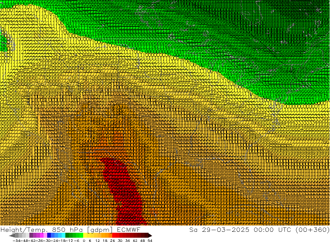Click the '850' pressure level text
This screenshot has height=242, width=330.
pos(59,229)
